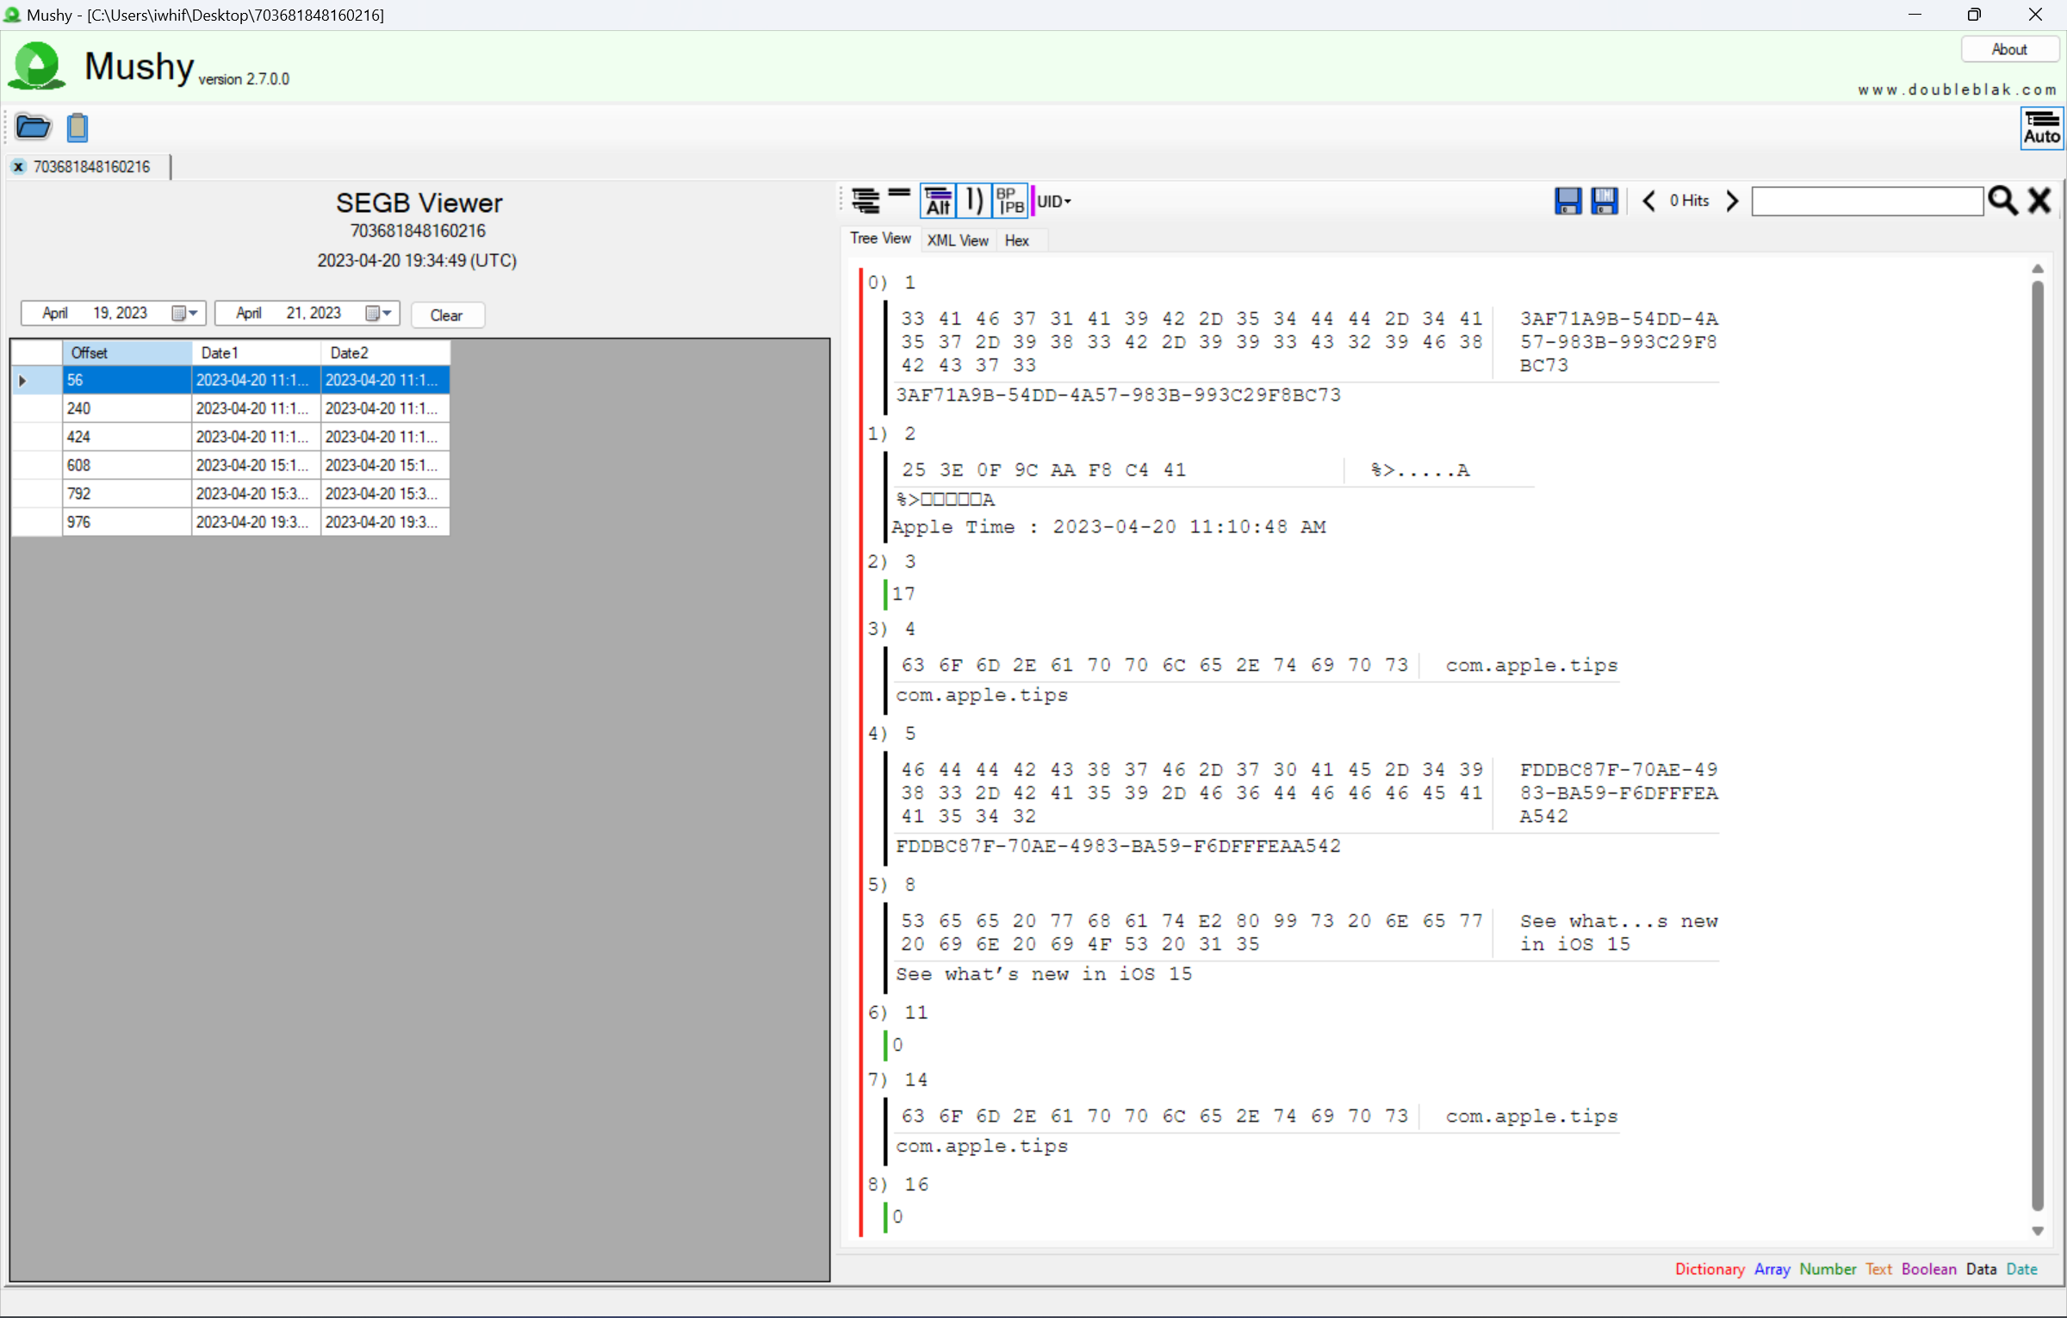Click the open folder icon
The image size is (2067, 1318).
point(33,127)
